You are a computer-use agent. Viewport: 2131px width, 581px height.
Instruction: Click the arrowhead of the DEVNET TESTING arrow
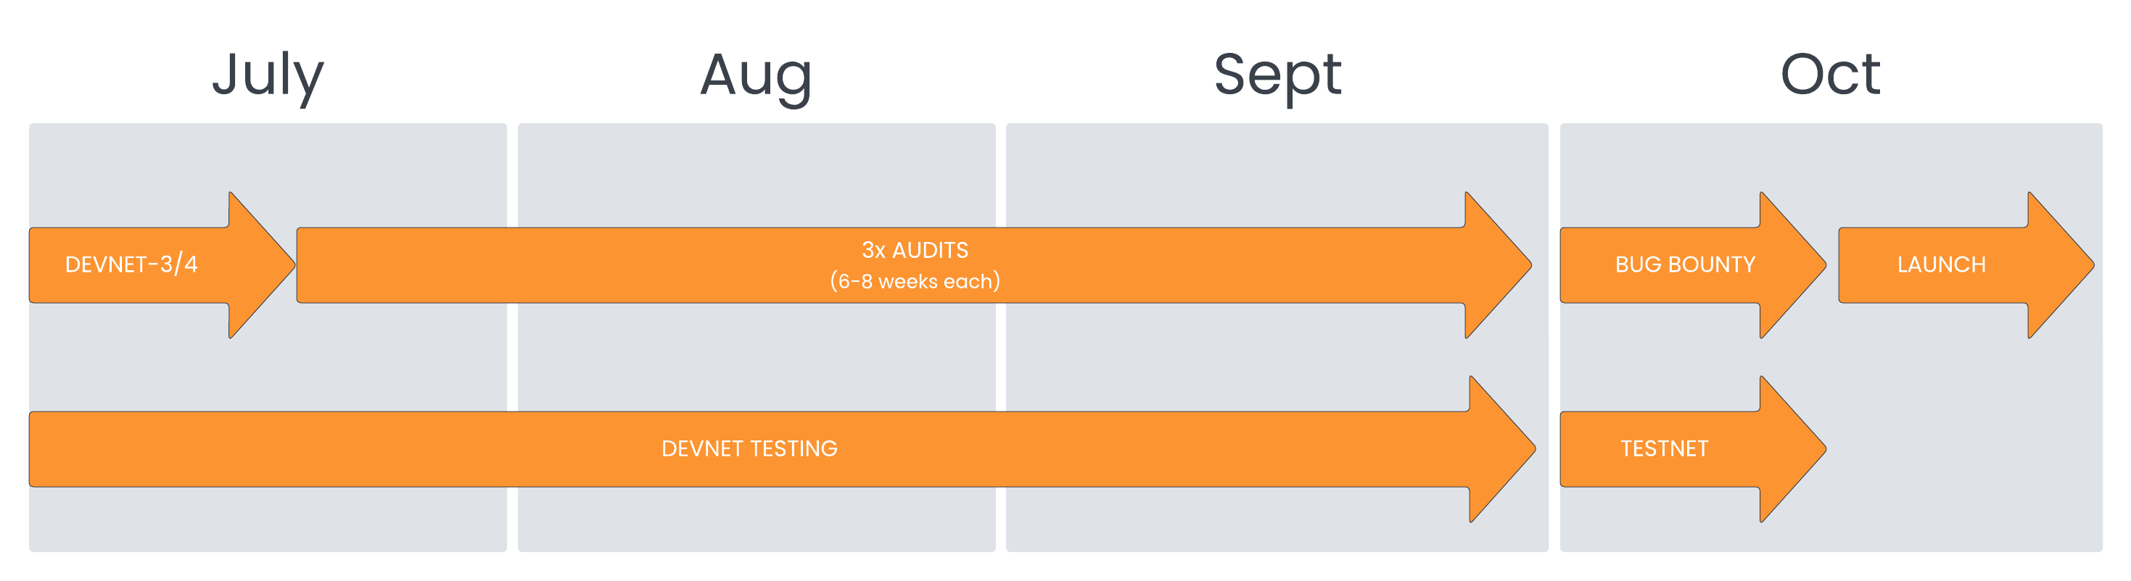pos(1501,448)
